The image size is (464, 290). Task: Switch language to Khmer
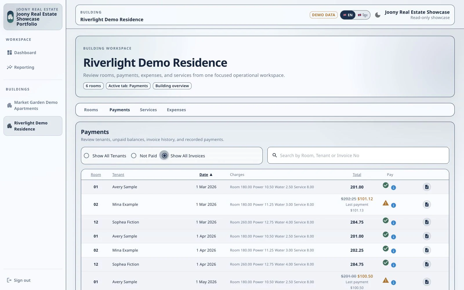click(363, 15)
